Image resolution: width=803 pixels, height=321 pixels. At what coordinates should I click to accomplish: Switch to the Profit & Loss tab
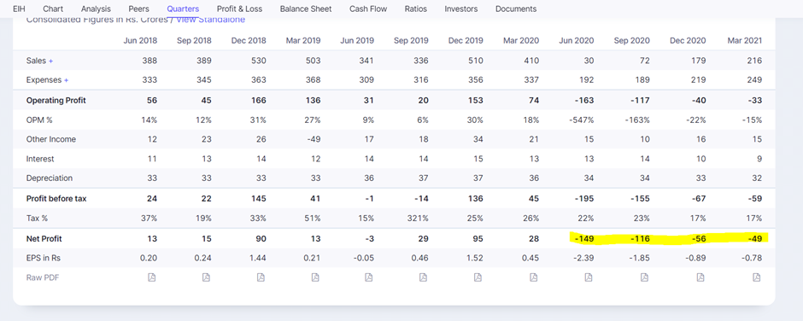pyautogui.click(x=240, y=9)
